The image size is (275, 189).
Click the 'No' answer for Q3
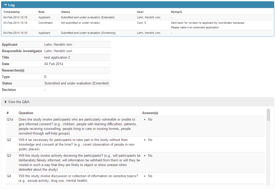150,155
